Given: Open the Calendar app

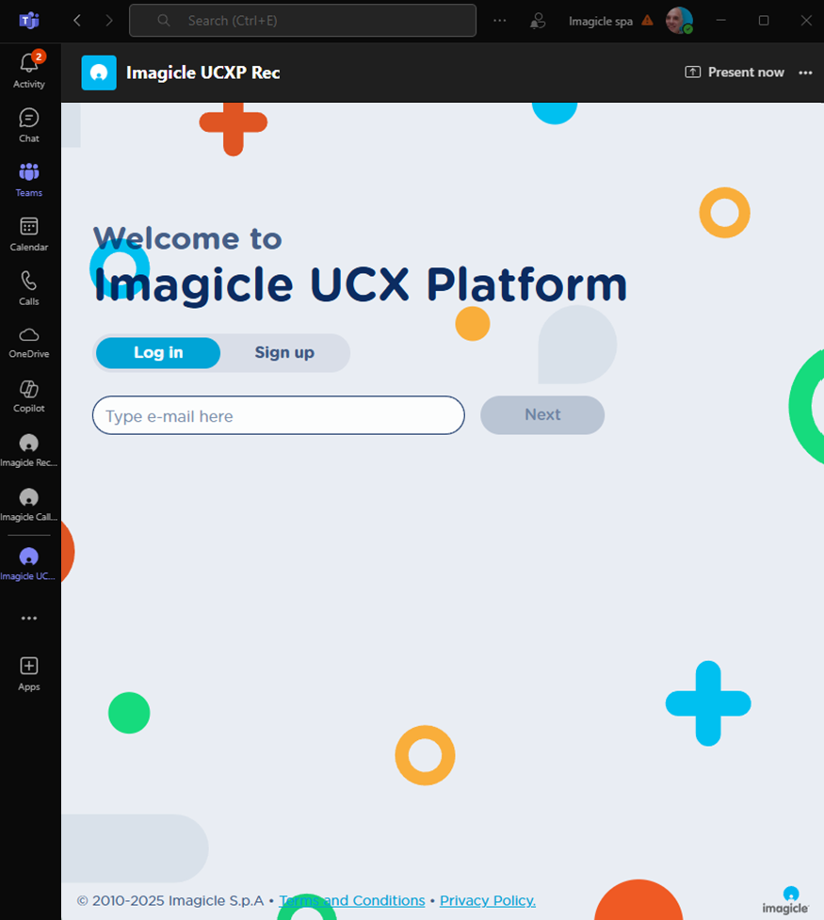Looking at the screenshot, I should tap(29, 233).
